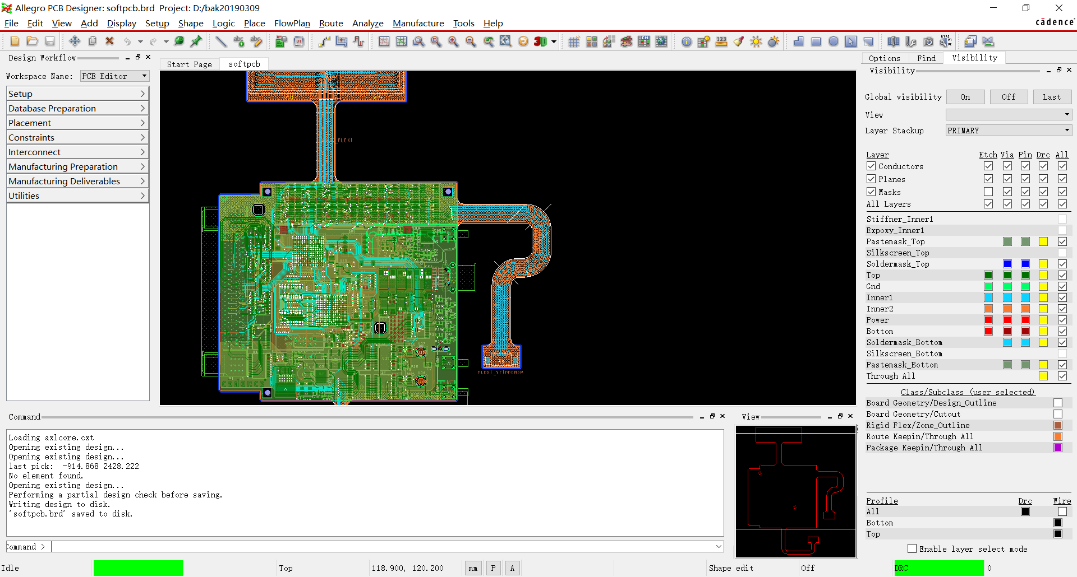Click the A button in status bar
This screenshot has height=577, width=1077.
(512, 568)
